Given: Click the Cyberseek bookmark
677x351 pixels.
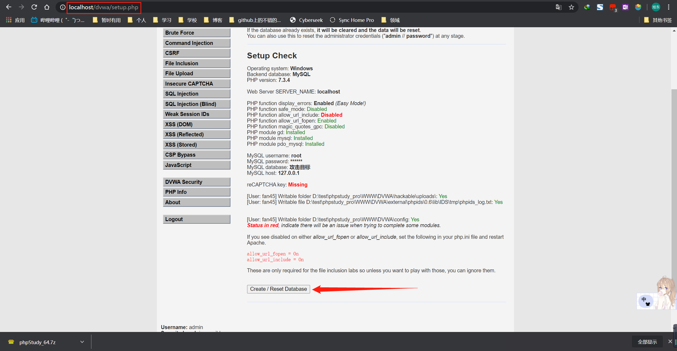Looking at the screenshot, I should 306,20.
